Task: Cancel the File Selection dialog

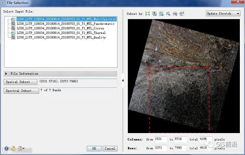Action: (110, 148)
